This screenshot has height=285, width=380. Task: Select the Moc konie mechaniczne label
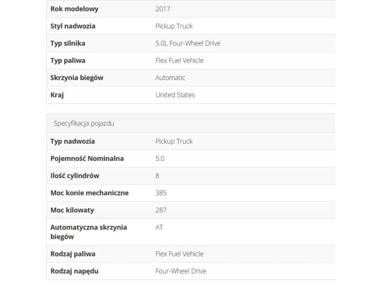coord(89,193)
